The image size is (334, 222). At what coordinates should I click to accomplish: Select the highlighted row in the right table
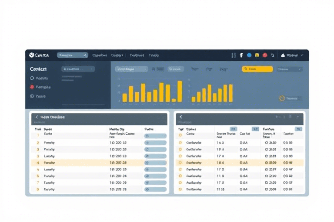point(239,163)
